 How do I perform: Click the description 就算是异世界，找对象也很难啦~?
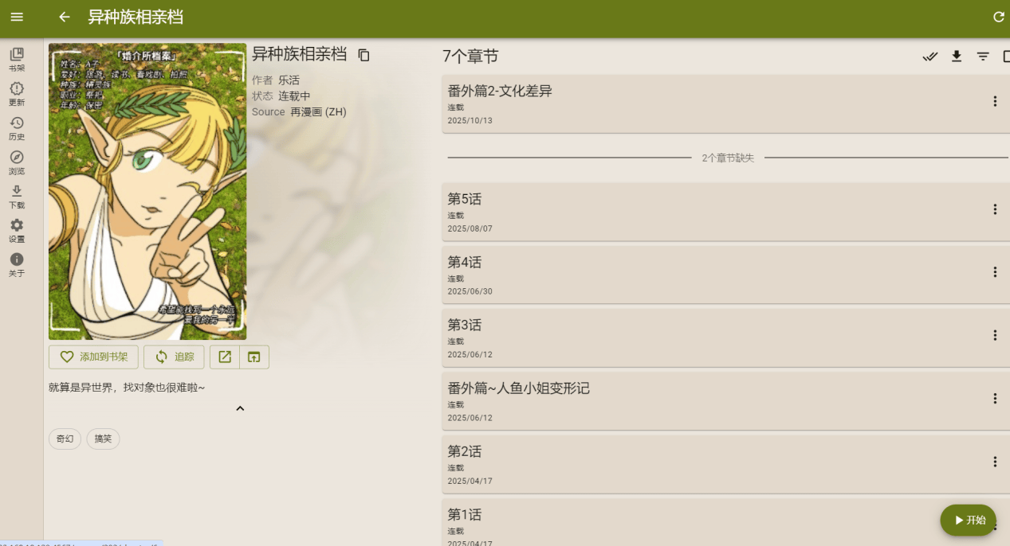127,388
